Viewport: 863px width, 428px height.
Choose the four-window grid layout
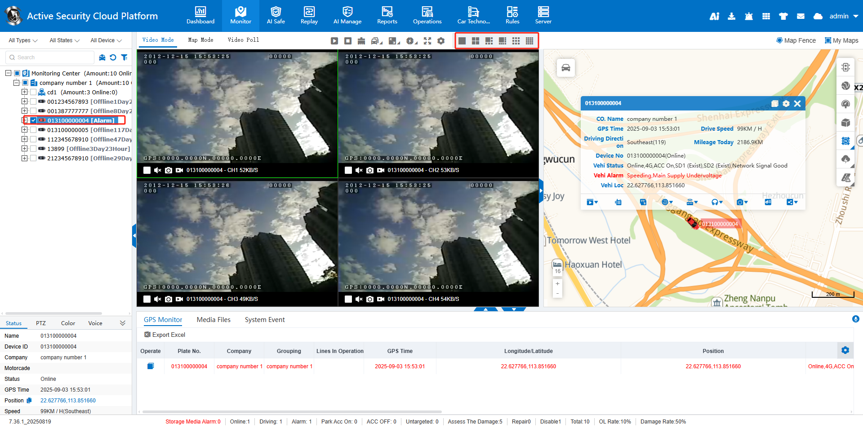tap(475, 41)
